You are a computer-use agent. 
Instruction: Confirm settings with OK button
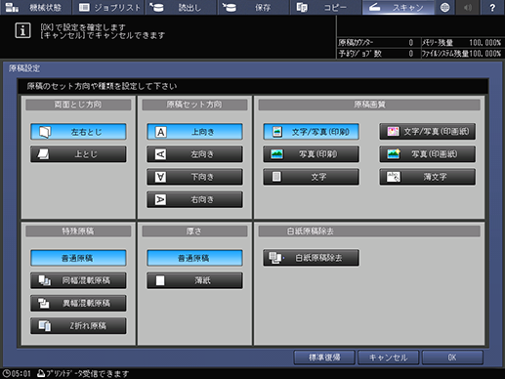coord(452,358)
